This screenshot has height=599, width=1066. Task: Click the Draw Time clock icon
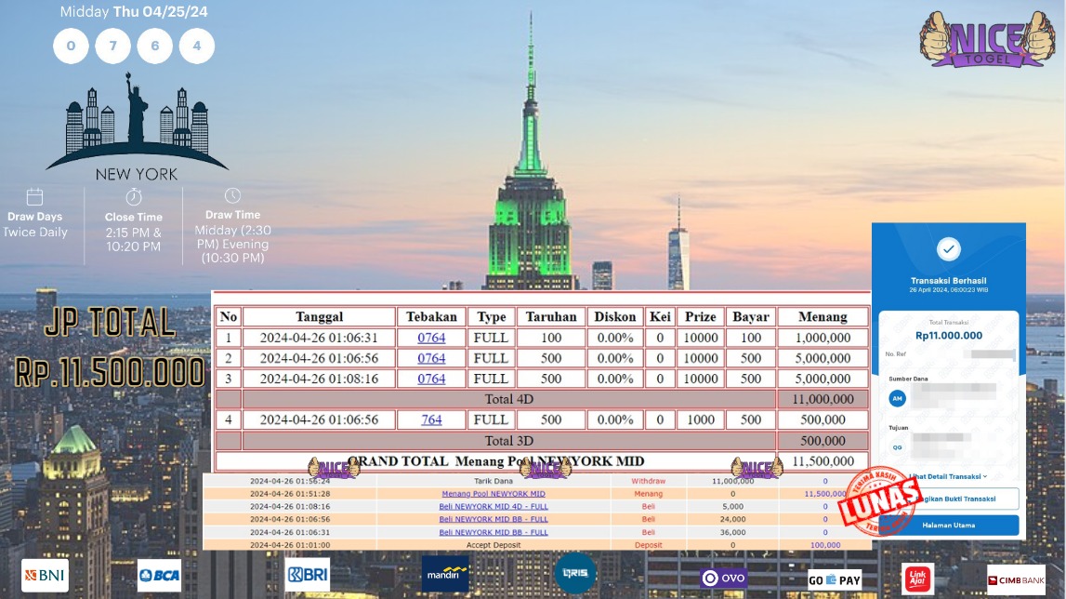click(232, 196)
